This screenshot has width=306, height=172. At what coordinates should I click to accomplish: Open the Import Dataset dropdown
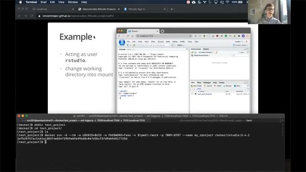tap(206, 52)
